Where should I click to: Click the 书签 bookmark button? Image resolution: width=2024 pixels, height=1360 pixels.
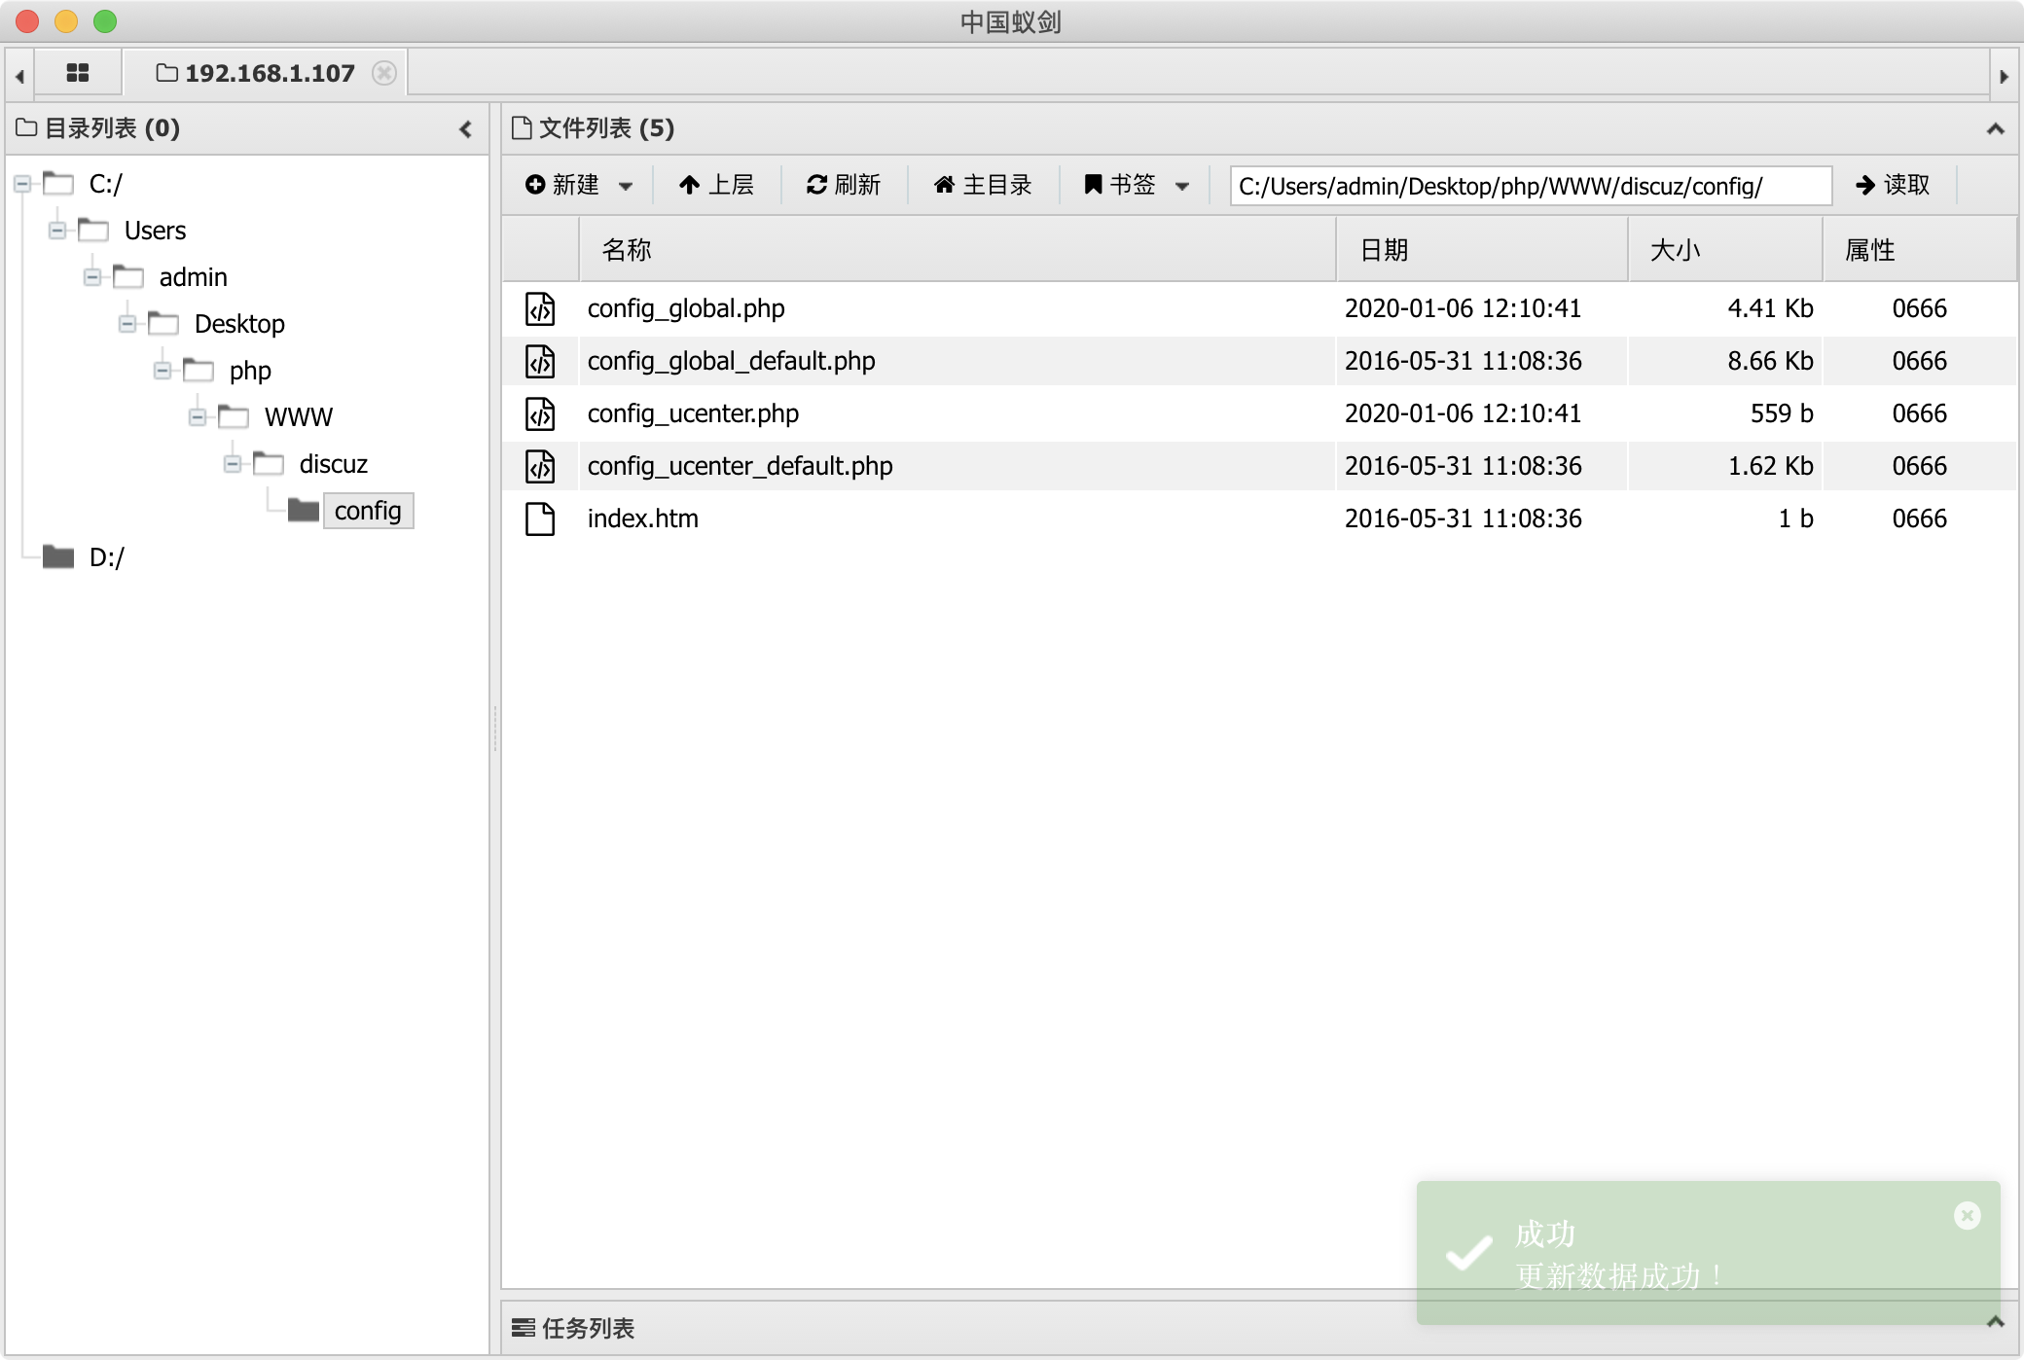1120,185
